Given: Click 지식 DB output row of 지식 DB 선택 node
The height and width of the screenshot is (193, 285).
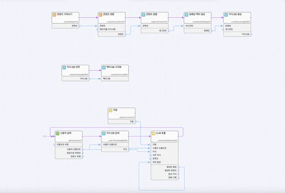Looking at the screenshot, I should coord(75,79).
